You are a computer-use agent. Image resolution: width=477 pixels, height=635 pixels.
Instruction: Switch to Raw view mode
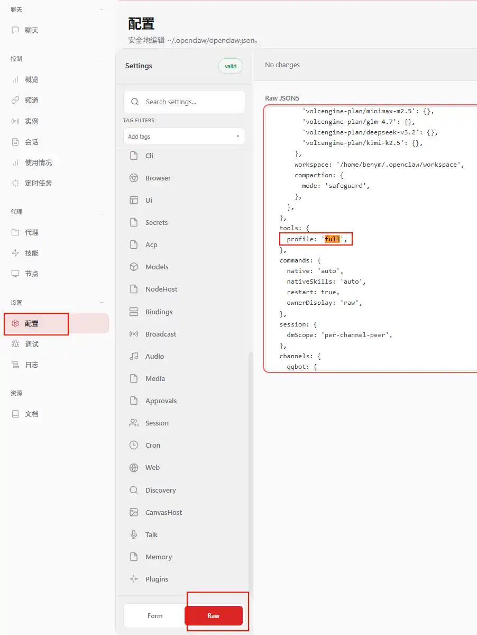pos(213,616)
